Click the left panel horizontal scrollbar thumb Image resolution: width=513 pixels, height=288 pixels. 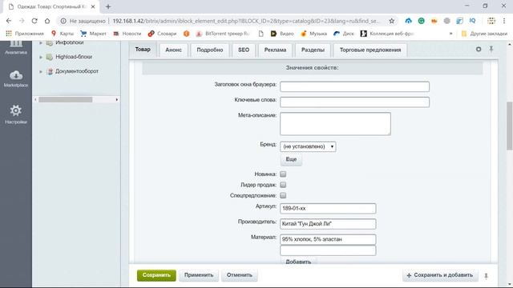[66, 99]
